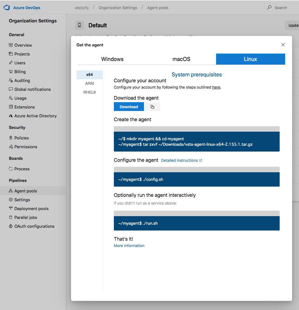Click the search magnifier icon
Screen dimensions: 299x310
[x=269, y=7]
